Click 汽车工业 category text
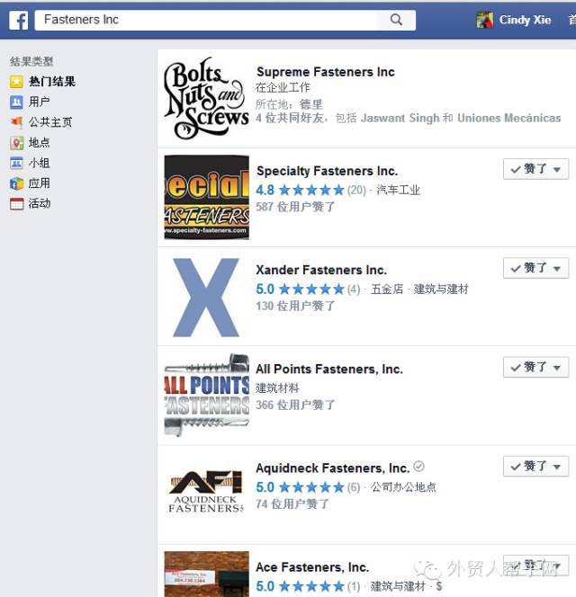 click(398, 190)
